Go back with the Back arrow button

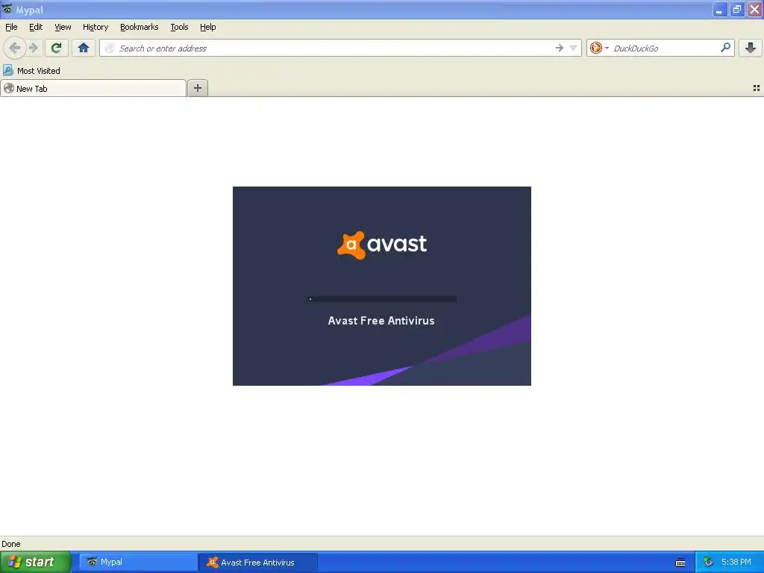(x=15, y=48)
